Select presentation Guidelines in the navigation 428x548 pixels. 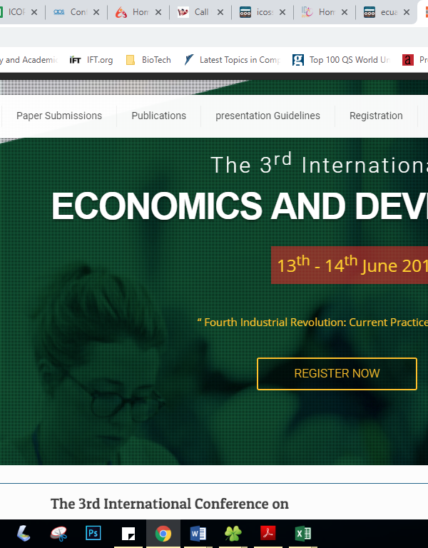(x=267, y=116)
